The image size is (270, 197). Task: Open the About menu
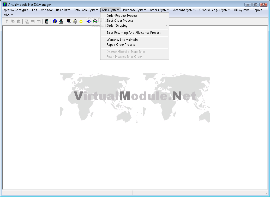[x=8, y=15]
